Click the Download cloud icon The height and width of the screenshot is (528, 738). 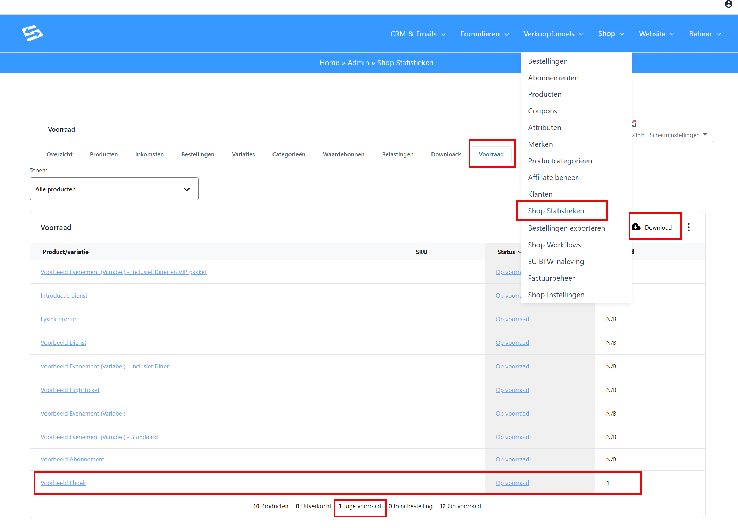[x=636, y=227]
